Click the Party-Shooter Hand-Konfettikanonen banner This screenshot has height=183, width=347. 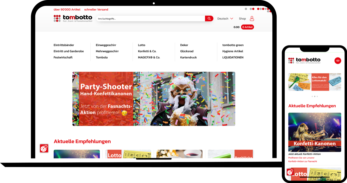click(154, 99)
